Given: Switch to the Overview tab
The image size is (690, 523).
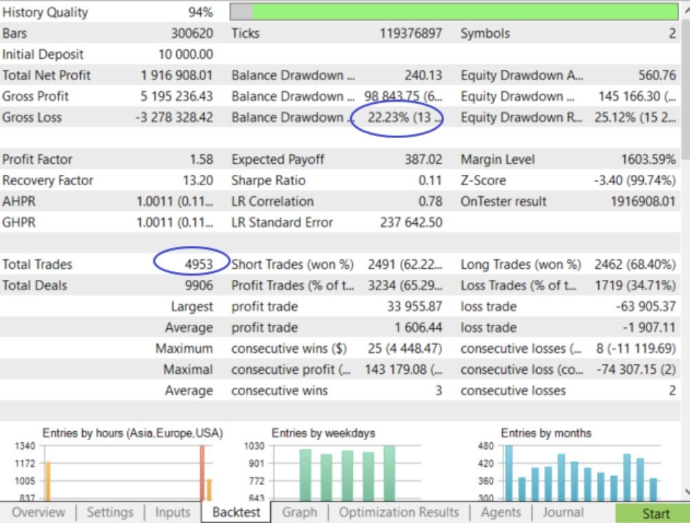Looking at the screenshot, I should (x=38, y=512).
